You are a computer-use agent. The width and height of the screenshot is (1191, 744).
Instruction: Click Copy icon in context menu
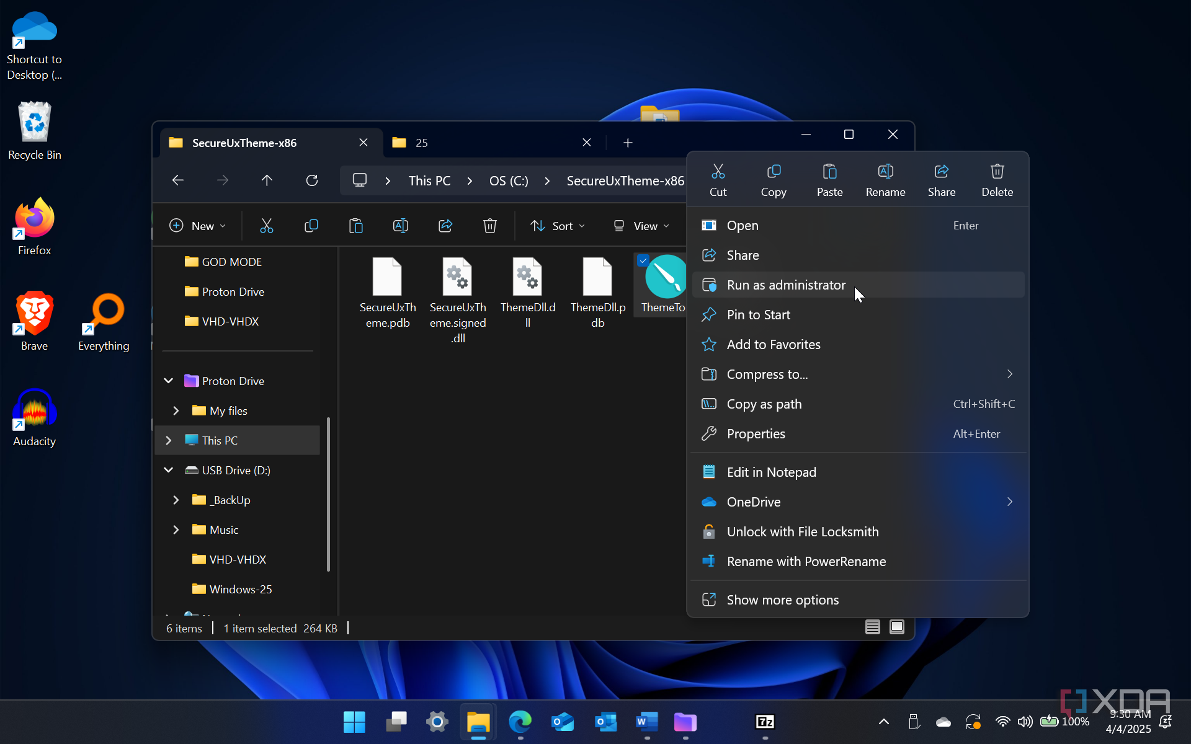[x=773, y=180]
